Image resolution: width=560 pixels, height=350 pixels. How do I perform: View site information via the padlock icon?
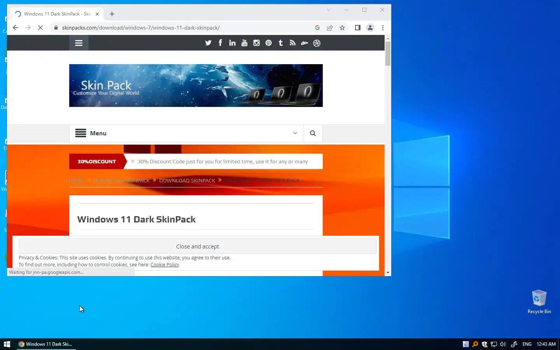click(x=56, y=28)
